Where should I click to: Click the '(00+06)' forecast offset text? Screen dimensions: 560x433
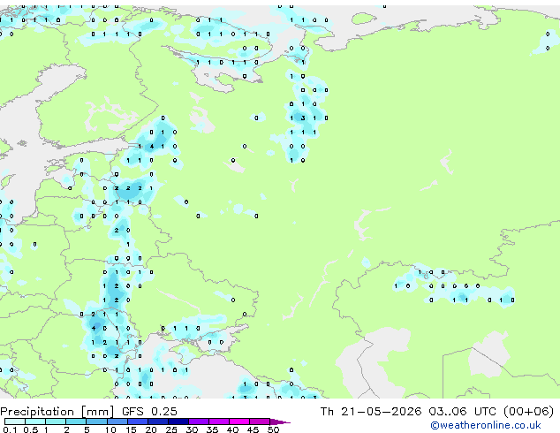(x=528, y=412)
